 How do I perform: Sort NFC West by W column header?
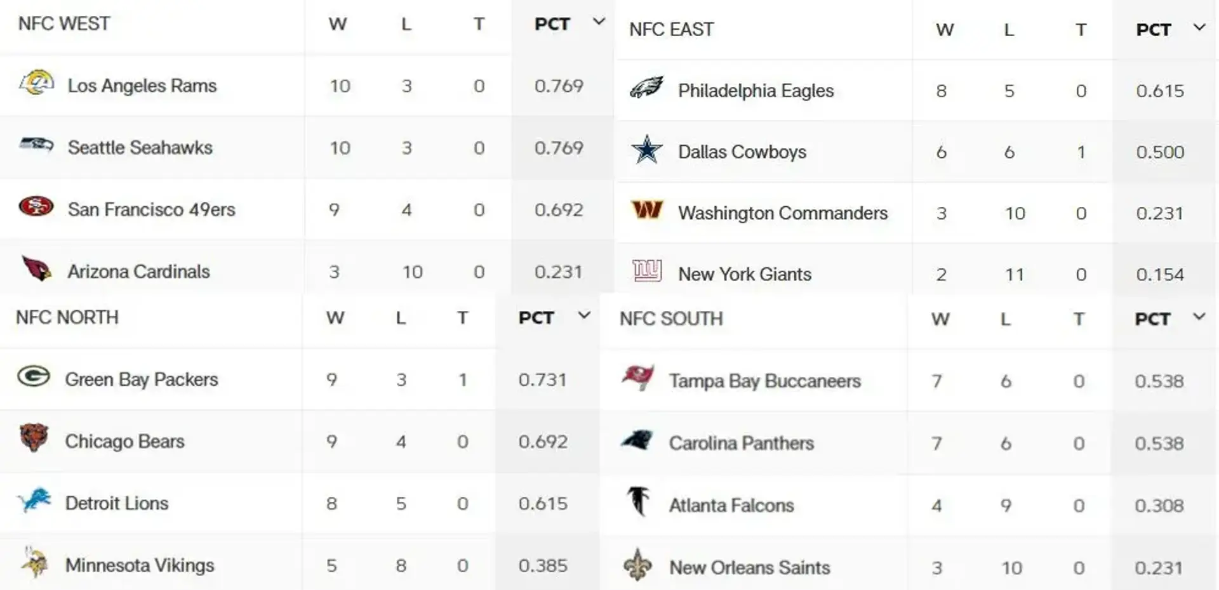tap(338, 24)
